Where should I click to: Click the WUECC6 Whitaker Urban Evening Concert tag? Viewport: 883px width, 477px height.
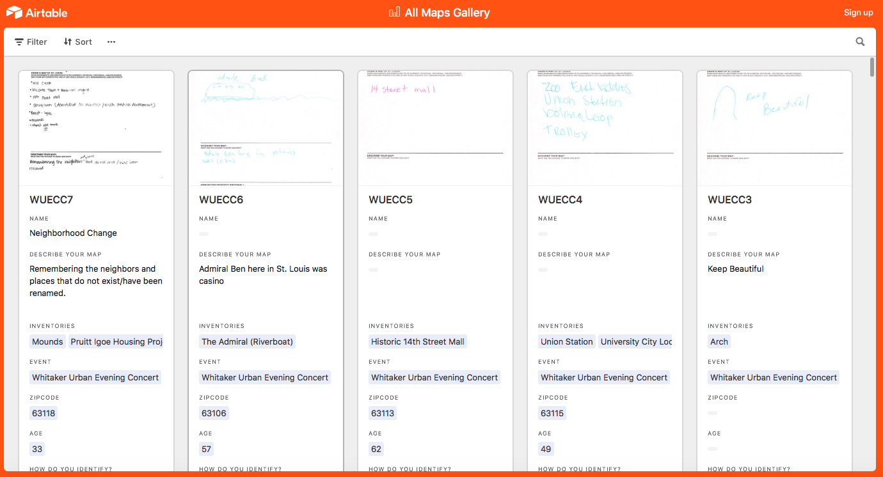point(265,377)
